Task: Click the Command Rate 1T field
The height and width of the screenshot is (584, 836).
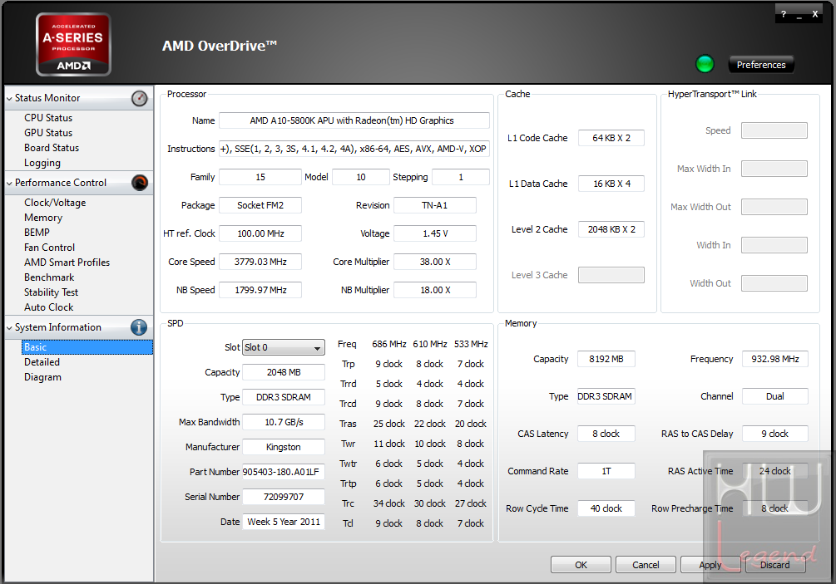Action: tap(606, 471)
